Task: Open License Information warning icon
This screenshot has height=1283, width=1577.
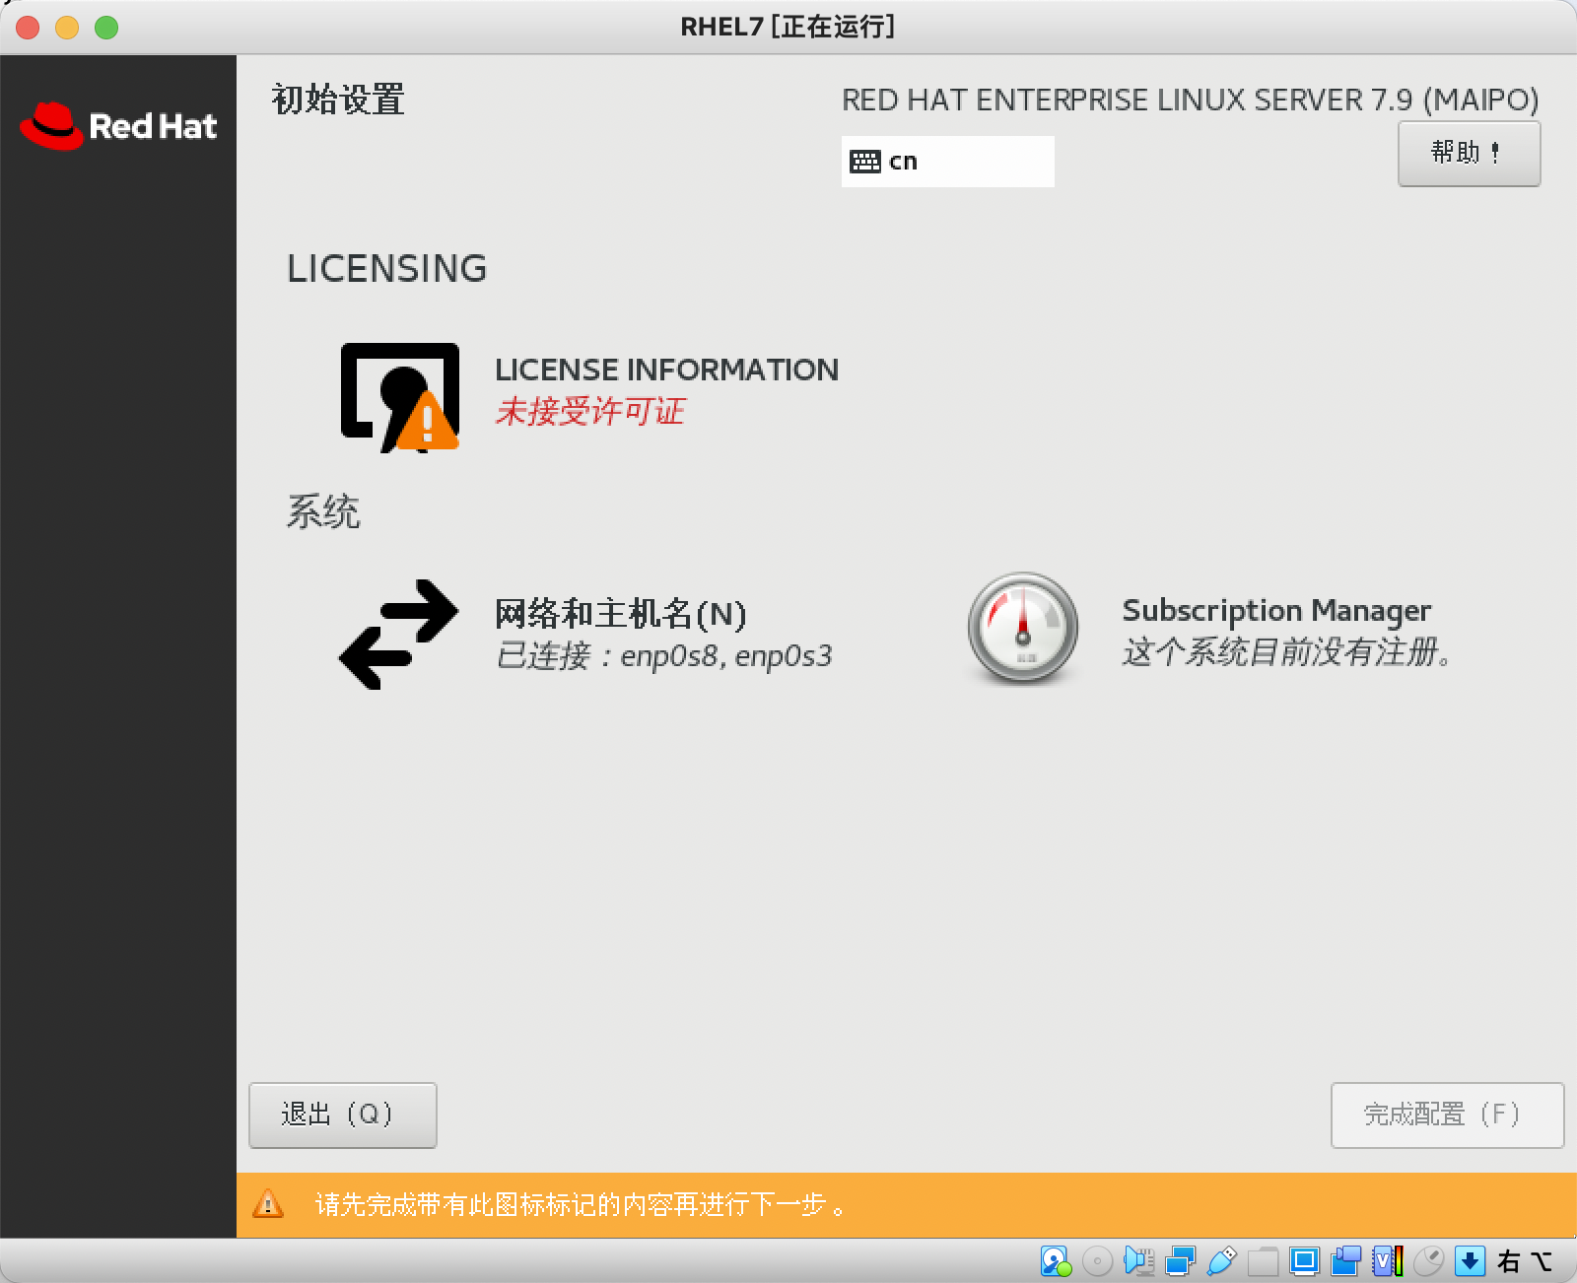Action: pos(399,397)
